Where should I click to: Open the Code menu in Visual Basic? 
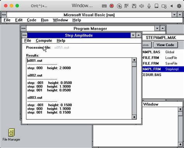coord(31,20)
